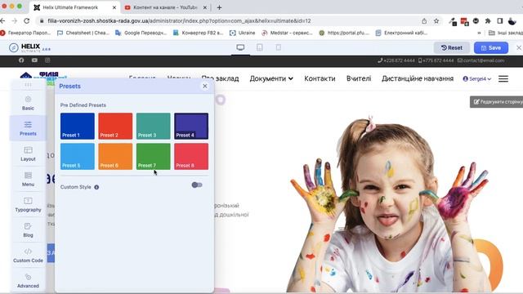Open the Facebook social link
Viewport: 523px width, 294px height.
click(x=21, y=60)
